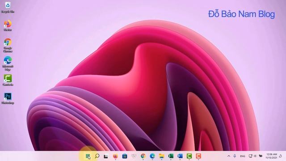Click the battery tray icon
The width and height of the screenshot is (286, 161).
pyautogui.click(x=261, y=156)
